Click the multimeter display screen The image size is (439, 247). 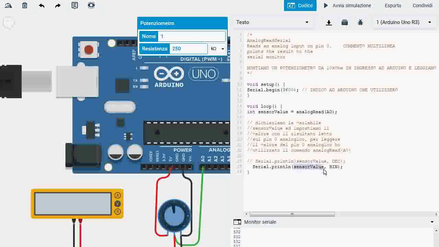[73, 204]
